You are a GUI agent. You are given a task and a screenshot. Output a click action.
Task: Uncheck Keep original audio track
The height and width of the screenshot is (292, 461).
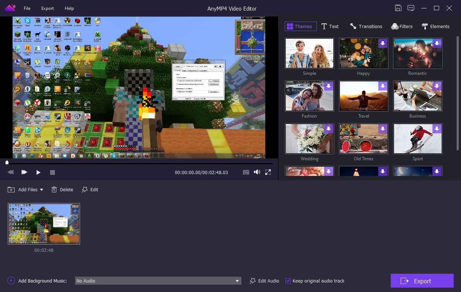[288, 281]
